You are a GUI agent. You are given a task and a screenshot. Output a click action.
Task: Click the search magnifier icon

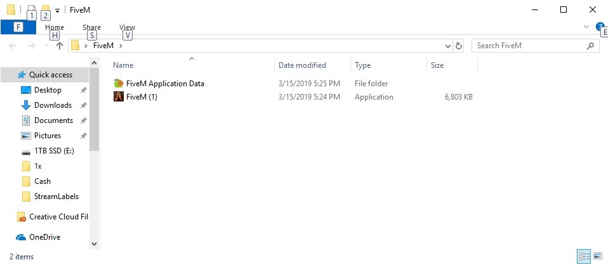pyautogui.click(x=591, y=46)
